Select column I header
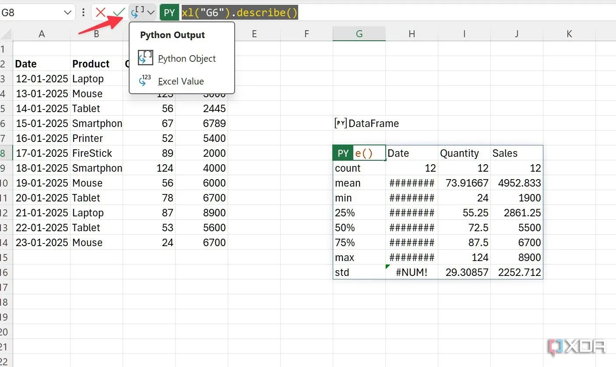This screenshot has height=367, width=616. [x=464, y=34]
